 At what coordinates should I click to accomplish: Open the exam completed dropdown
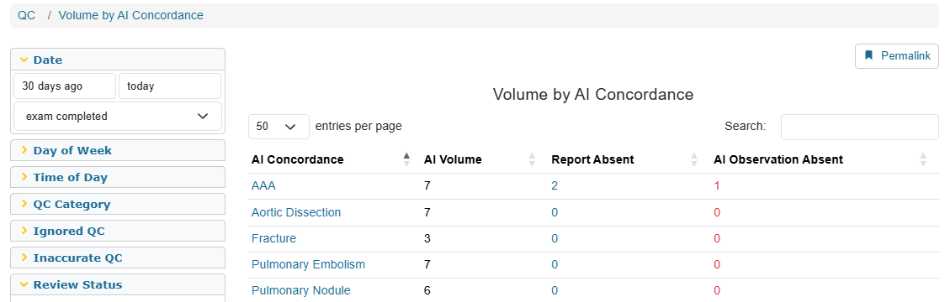point(118,116)
